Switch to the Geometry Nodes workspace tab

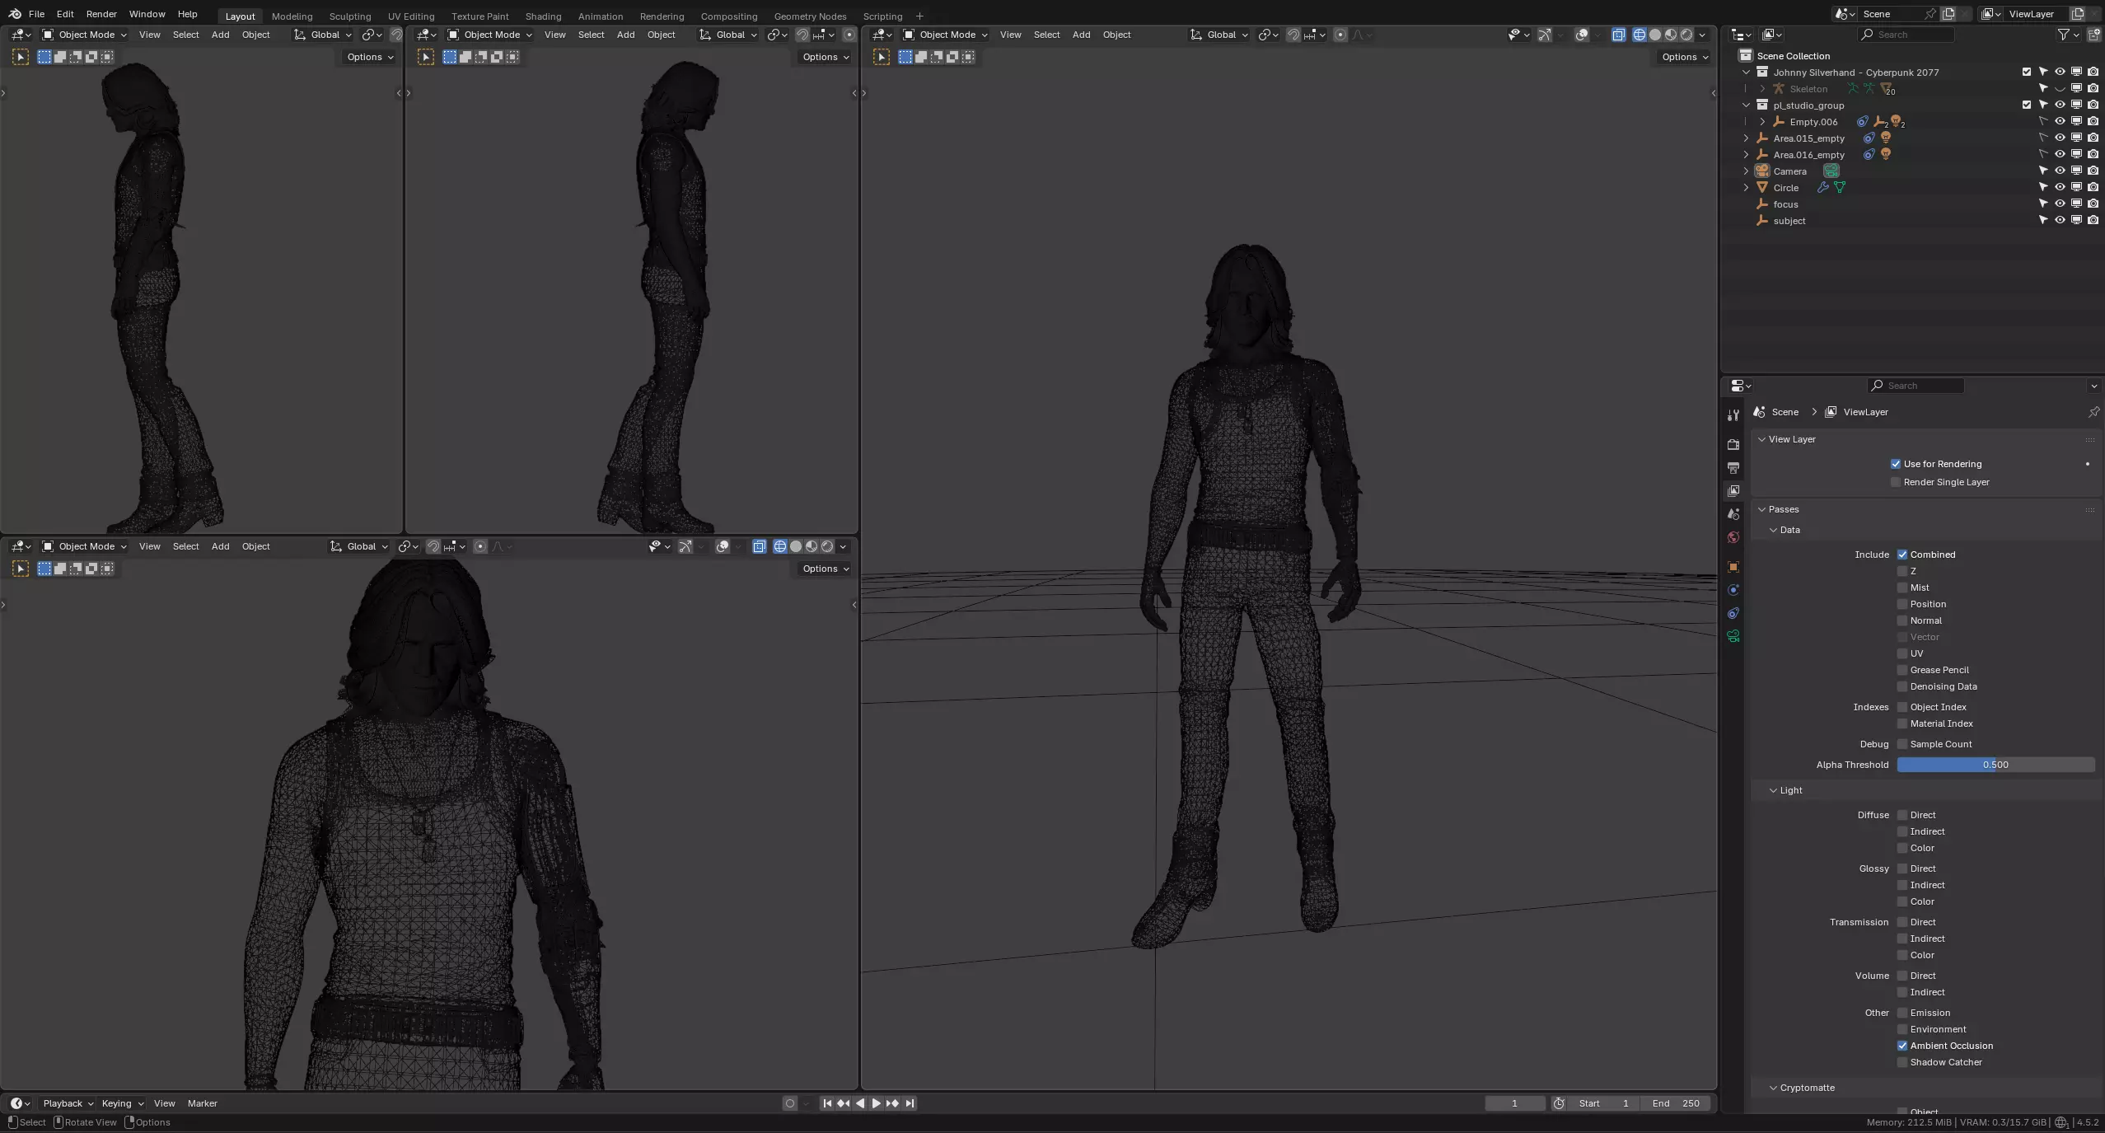[810, 16]
